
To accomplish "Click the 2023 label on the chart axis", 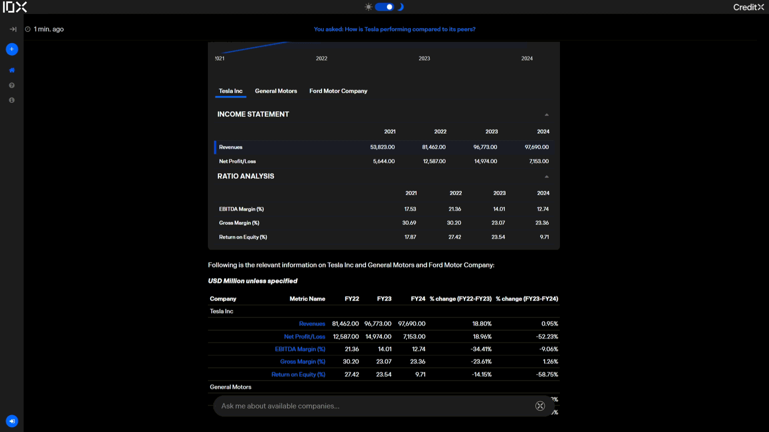I will coord(424,58).
